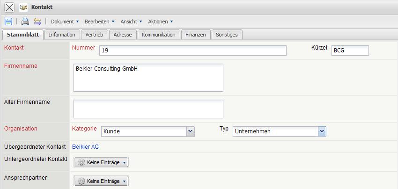Click the handshake Kontakt icon in title
Screen dimensions: 398x189
(x=23, y=7)
